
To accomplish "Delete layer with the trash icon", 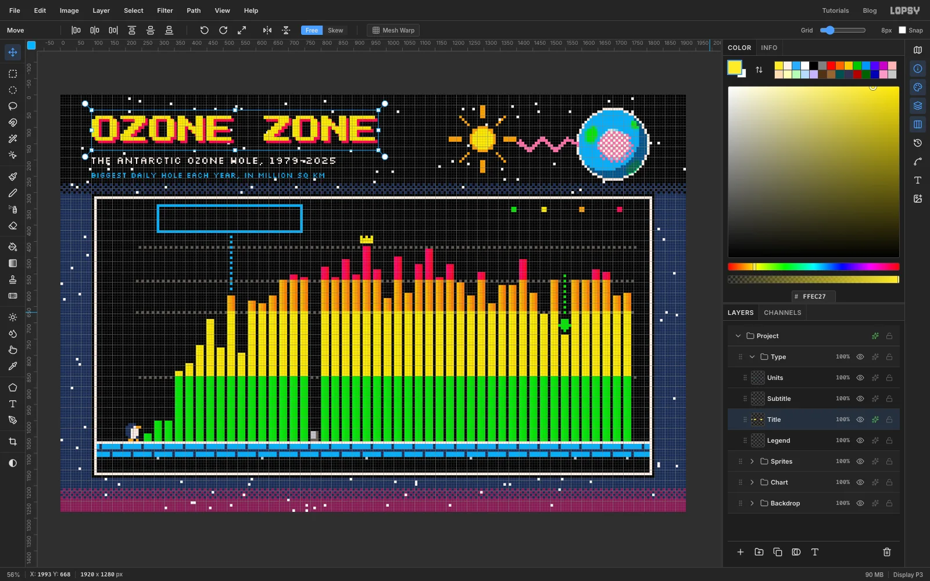I will point(887,552).
